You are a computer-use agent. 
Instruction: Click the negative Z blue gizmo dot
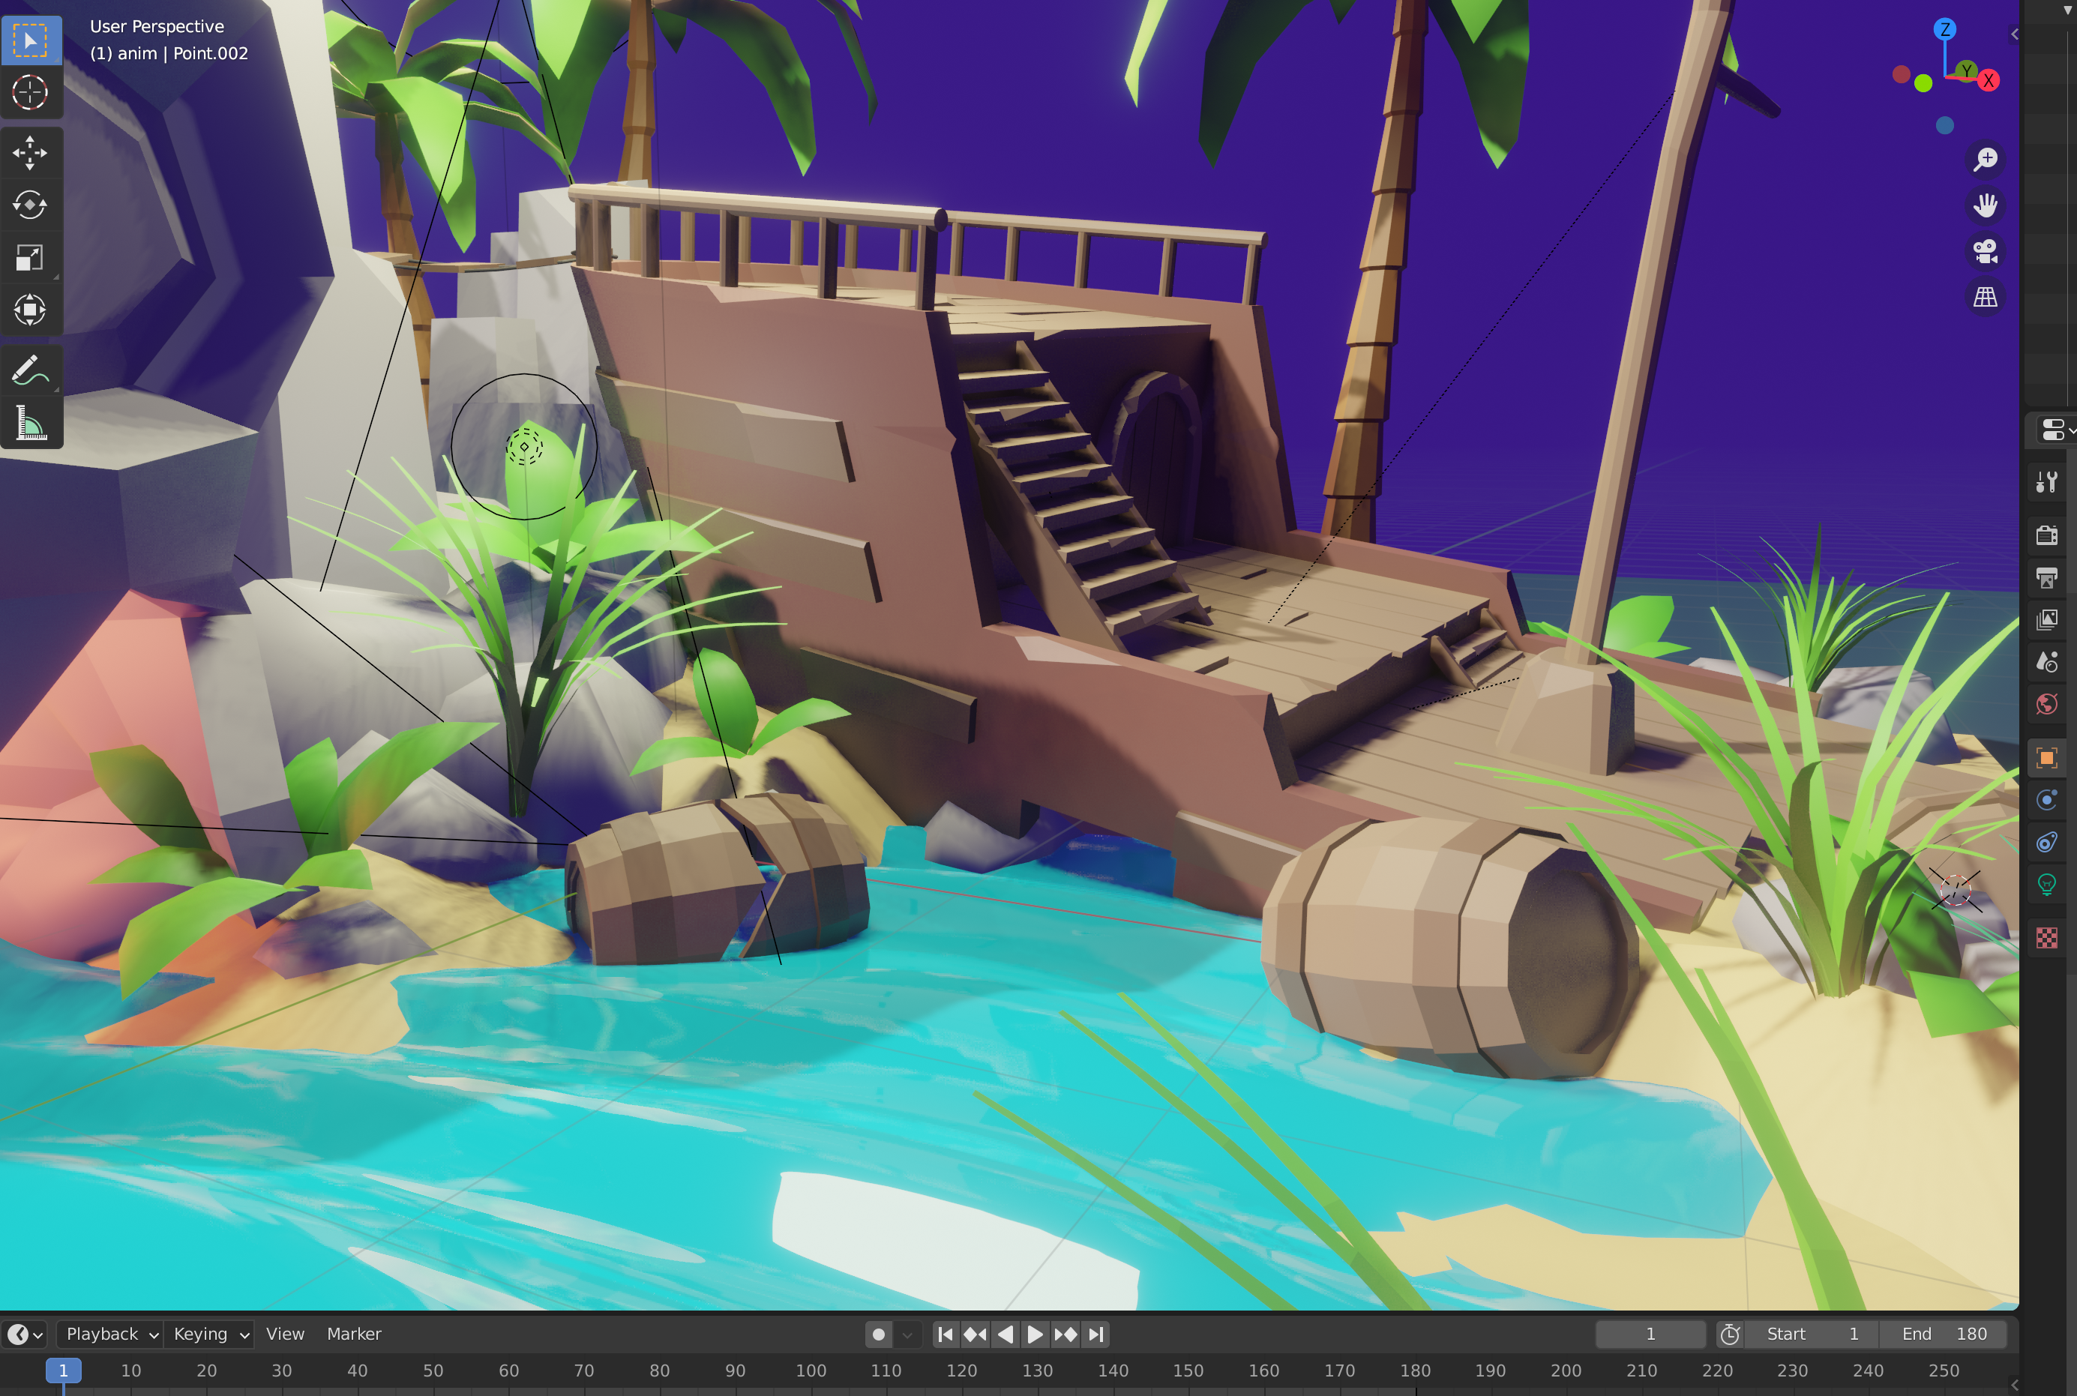coord(1945,125)
